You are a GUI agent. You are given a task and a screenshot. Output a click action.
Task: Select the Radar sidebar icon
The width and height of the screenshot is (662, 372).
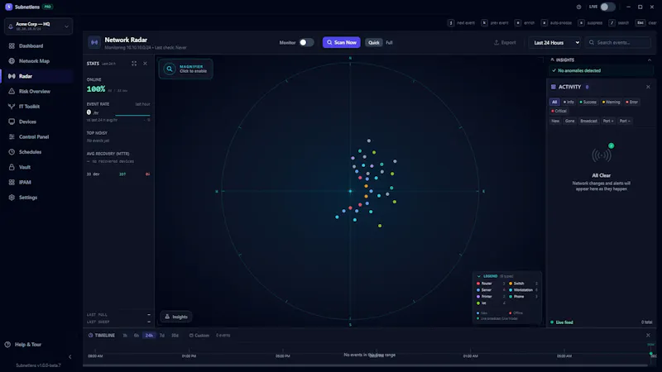(12, 76)
